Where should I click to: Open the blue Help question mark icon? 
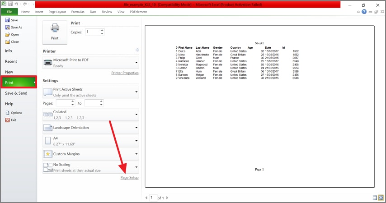pos(364,12)
